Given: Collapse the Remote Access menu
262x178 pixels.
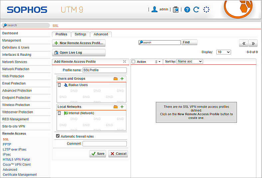Looking at the screenshot, I should [25, 133].
